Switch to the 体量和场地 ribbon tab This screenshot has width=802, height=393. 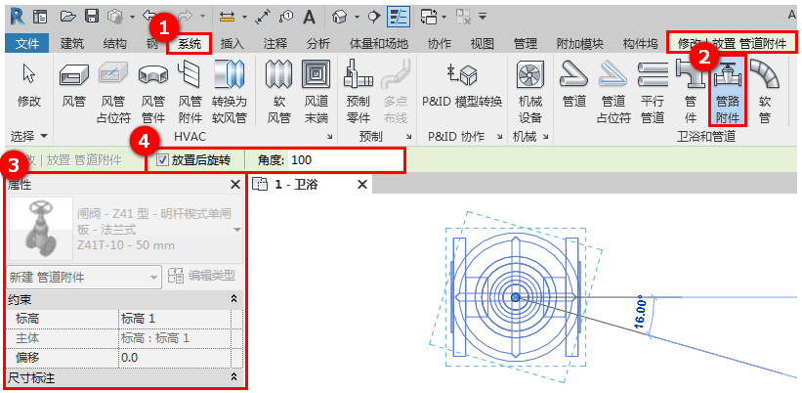pos(378,43)
